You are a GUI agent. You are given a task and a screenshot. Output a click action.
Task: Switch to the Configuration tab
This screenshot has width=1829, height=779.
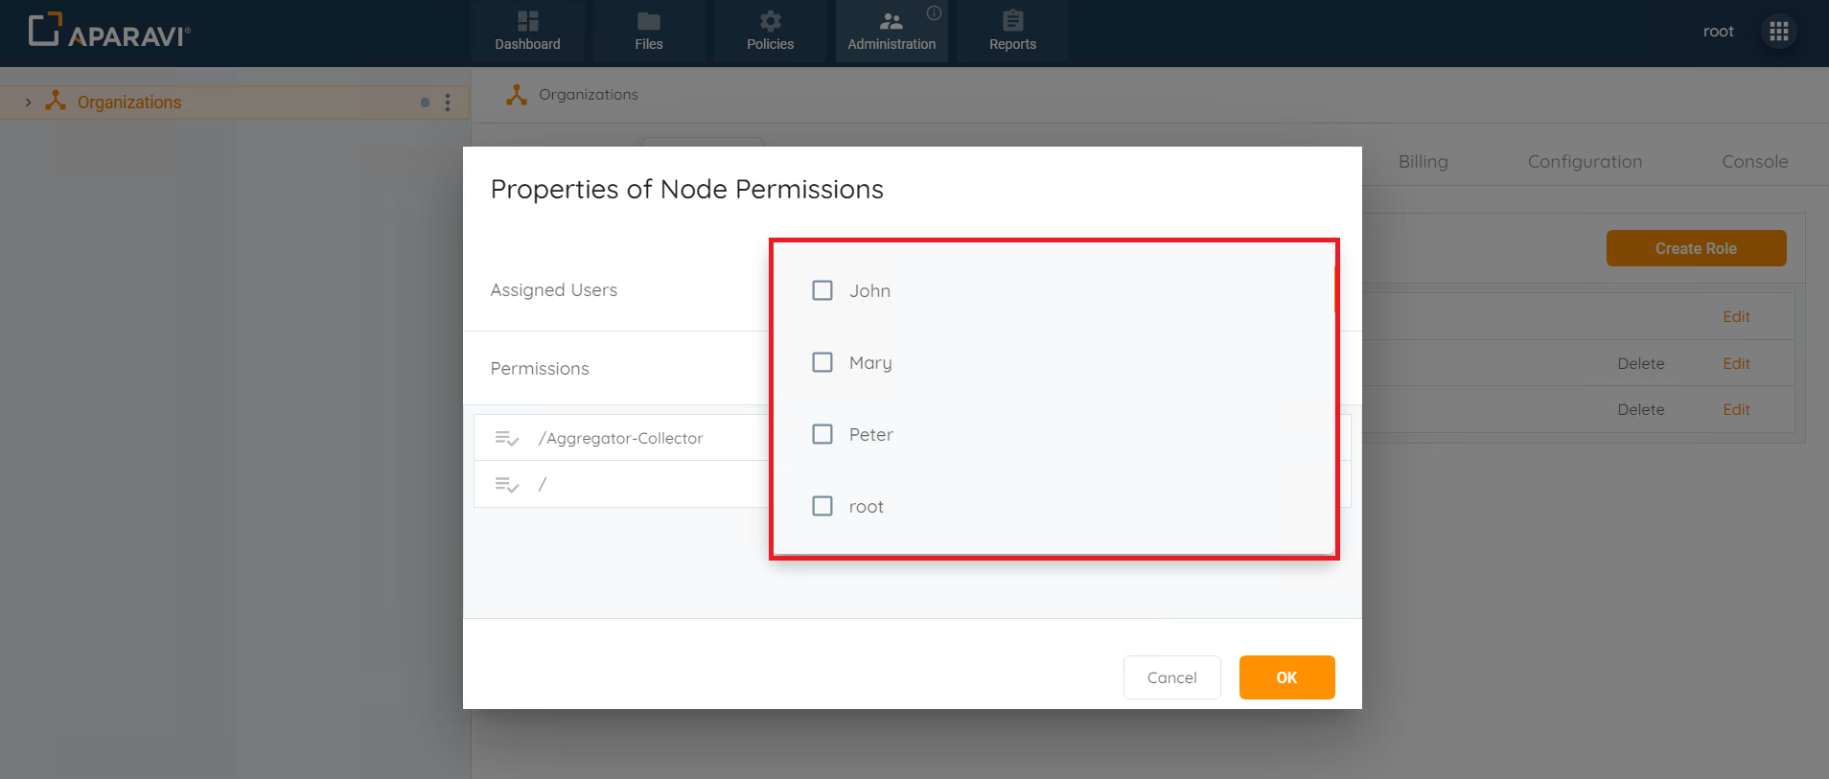tap(1585, 162)
